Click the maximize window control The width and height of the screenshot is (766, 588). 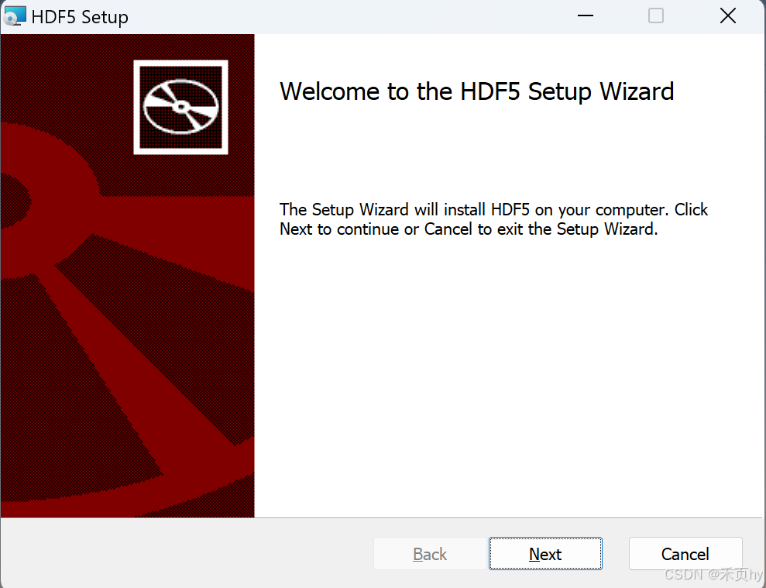pyautogui.click(x=655, y=15)
